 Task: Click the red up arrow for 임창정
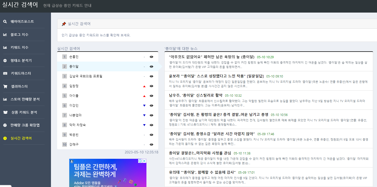144,86
